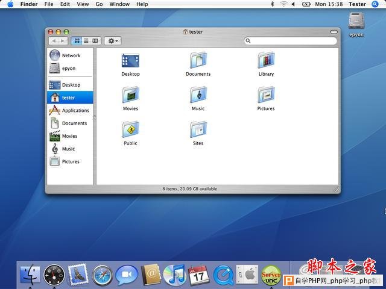Go to Documents in the sidebar

[x=70, y=123]
